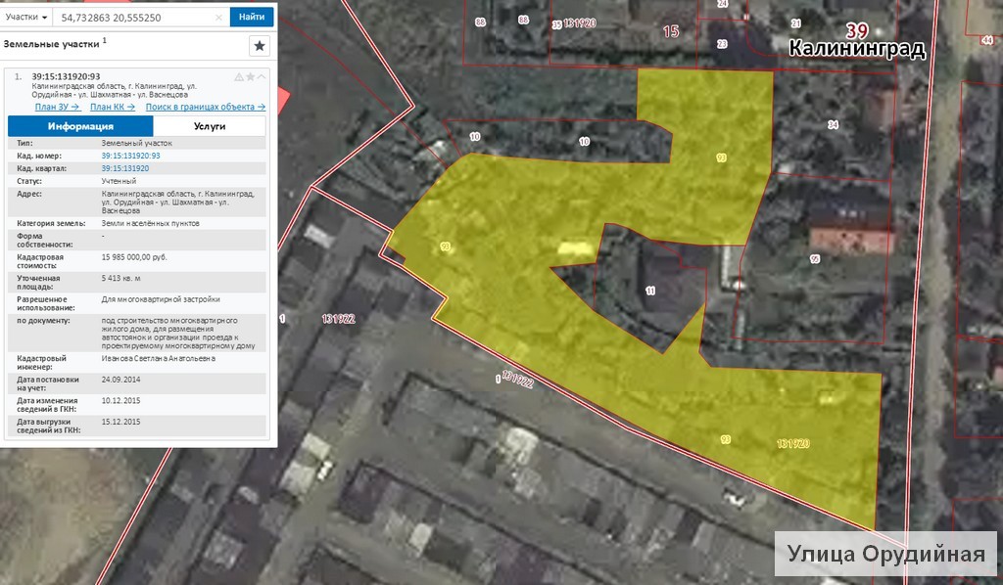Click parcel 34 on the map
Screen dimensions: 1003x585
[832, 124]
